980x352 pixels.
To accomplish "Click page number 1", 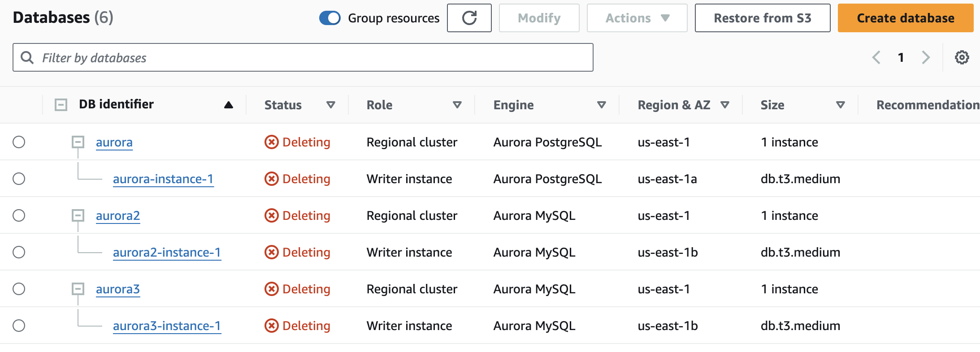I will [x=901, y=57].
